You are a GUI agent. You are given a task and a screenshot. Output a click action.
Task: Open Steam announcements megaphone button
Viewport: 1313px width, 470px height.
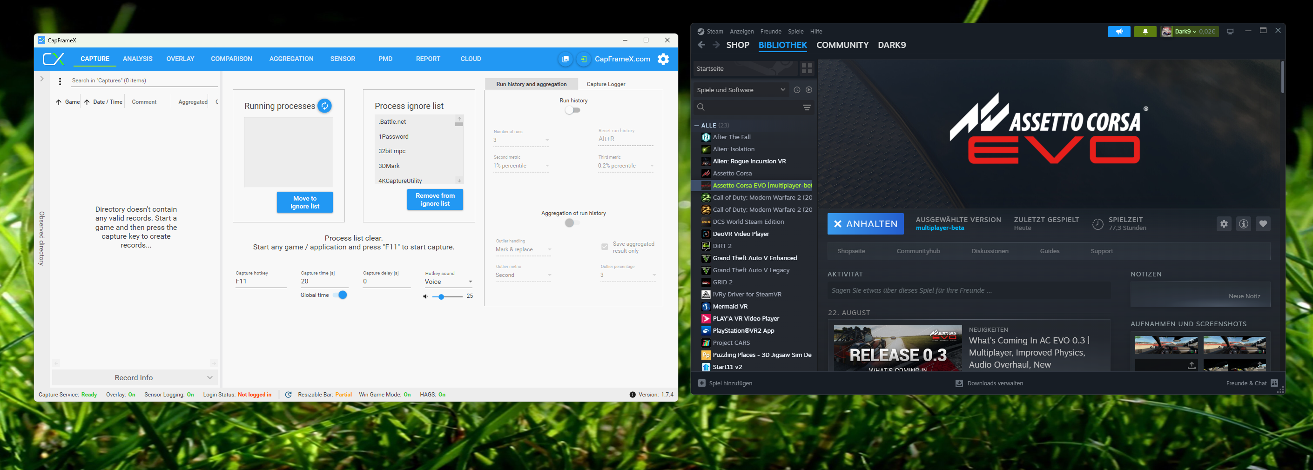(1119, 32)
